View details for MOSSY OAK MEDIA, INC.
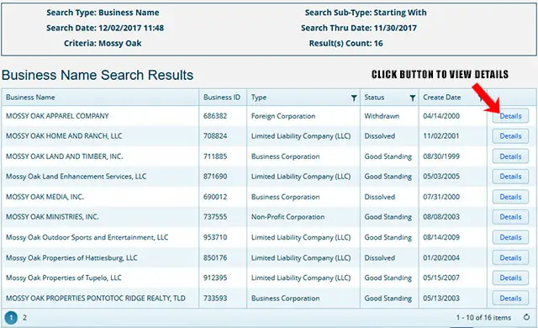The image size is (538, 328). pyautogui.click(x=510, y=197)
